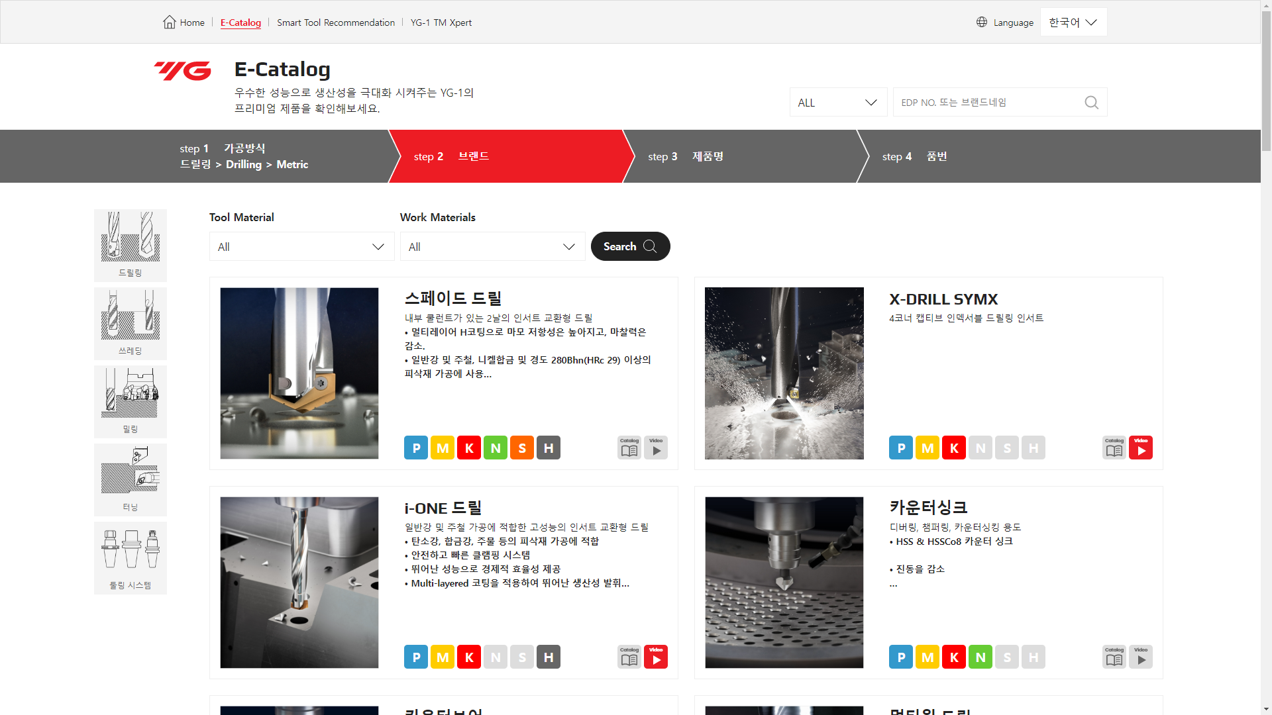Click the black Search button
Screen dimensions: 1272x715
coord(630,246)
